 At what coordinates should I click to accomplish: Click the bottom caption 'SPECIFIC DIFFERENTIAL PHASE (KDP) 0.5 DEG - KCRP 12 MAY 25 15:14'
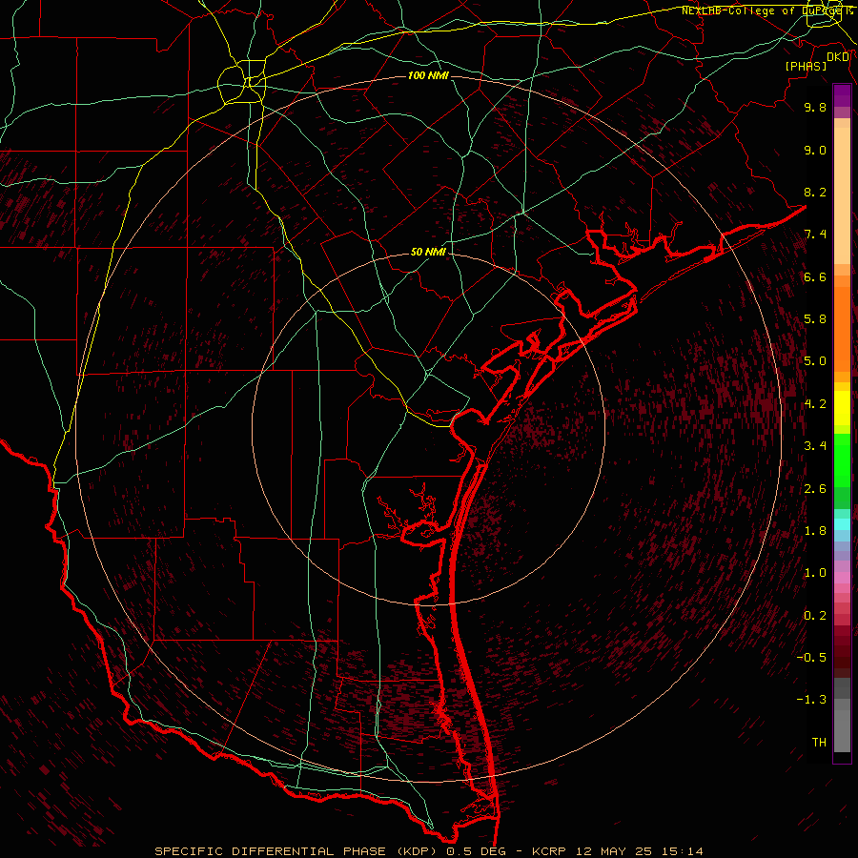pyautogui.click(x=429, y=851)
